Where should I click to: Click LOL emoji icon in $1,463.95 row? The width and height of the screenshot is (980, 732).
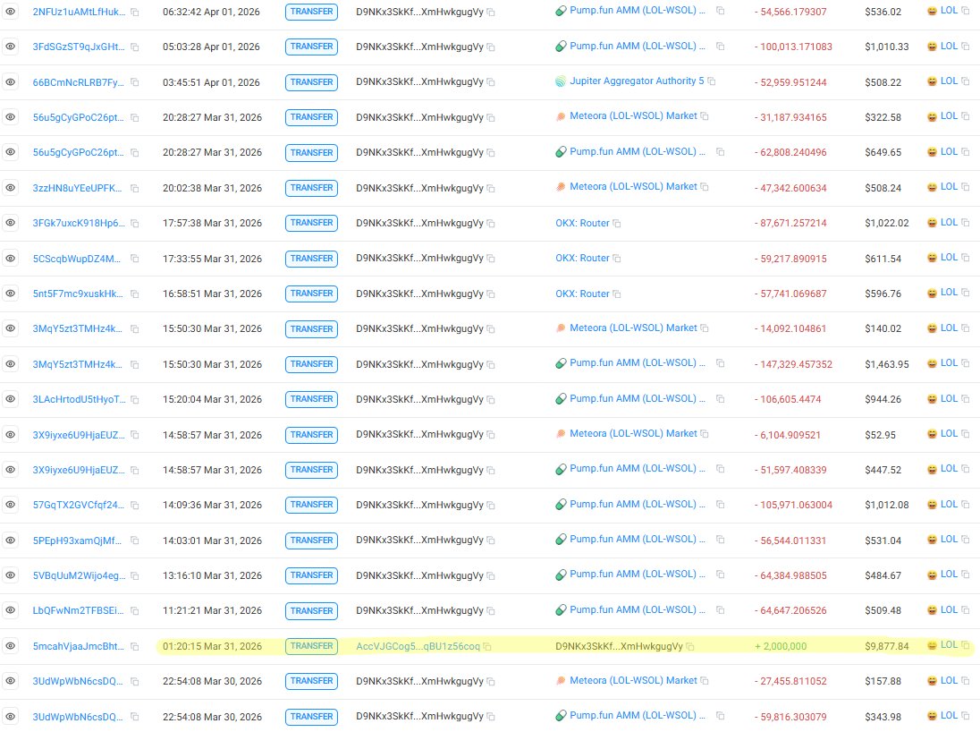(932, 363)
